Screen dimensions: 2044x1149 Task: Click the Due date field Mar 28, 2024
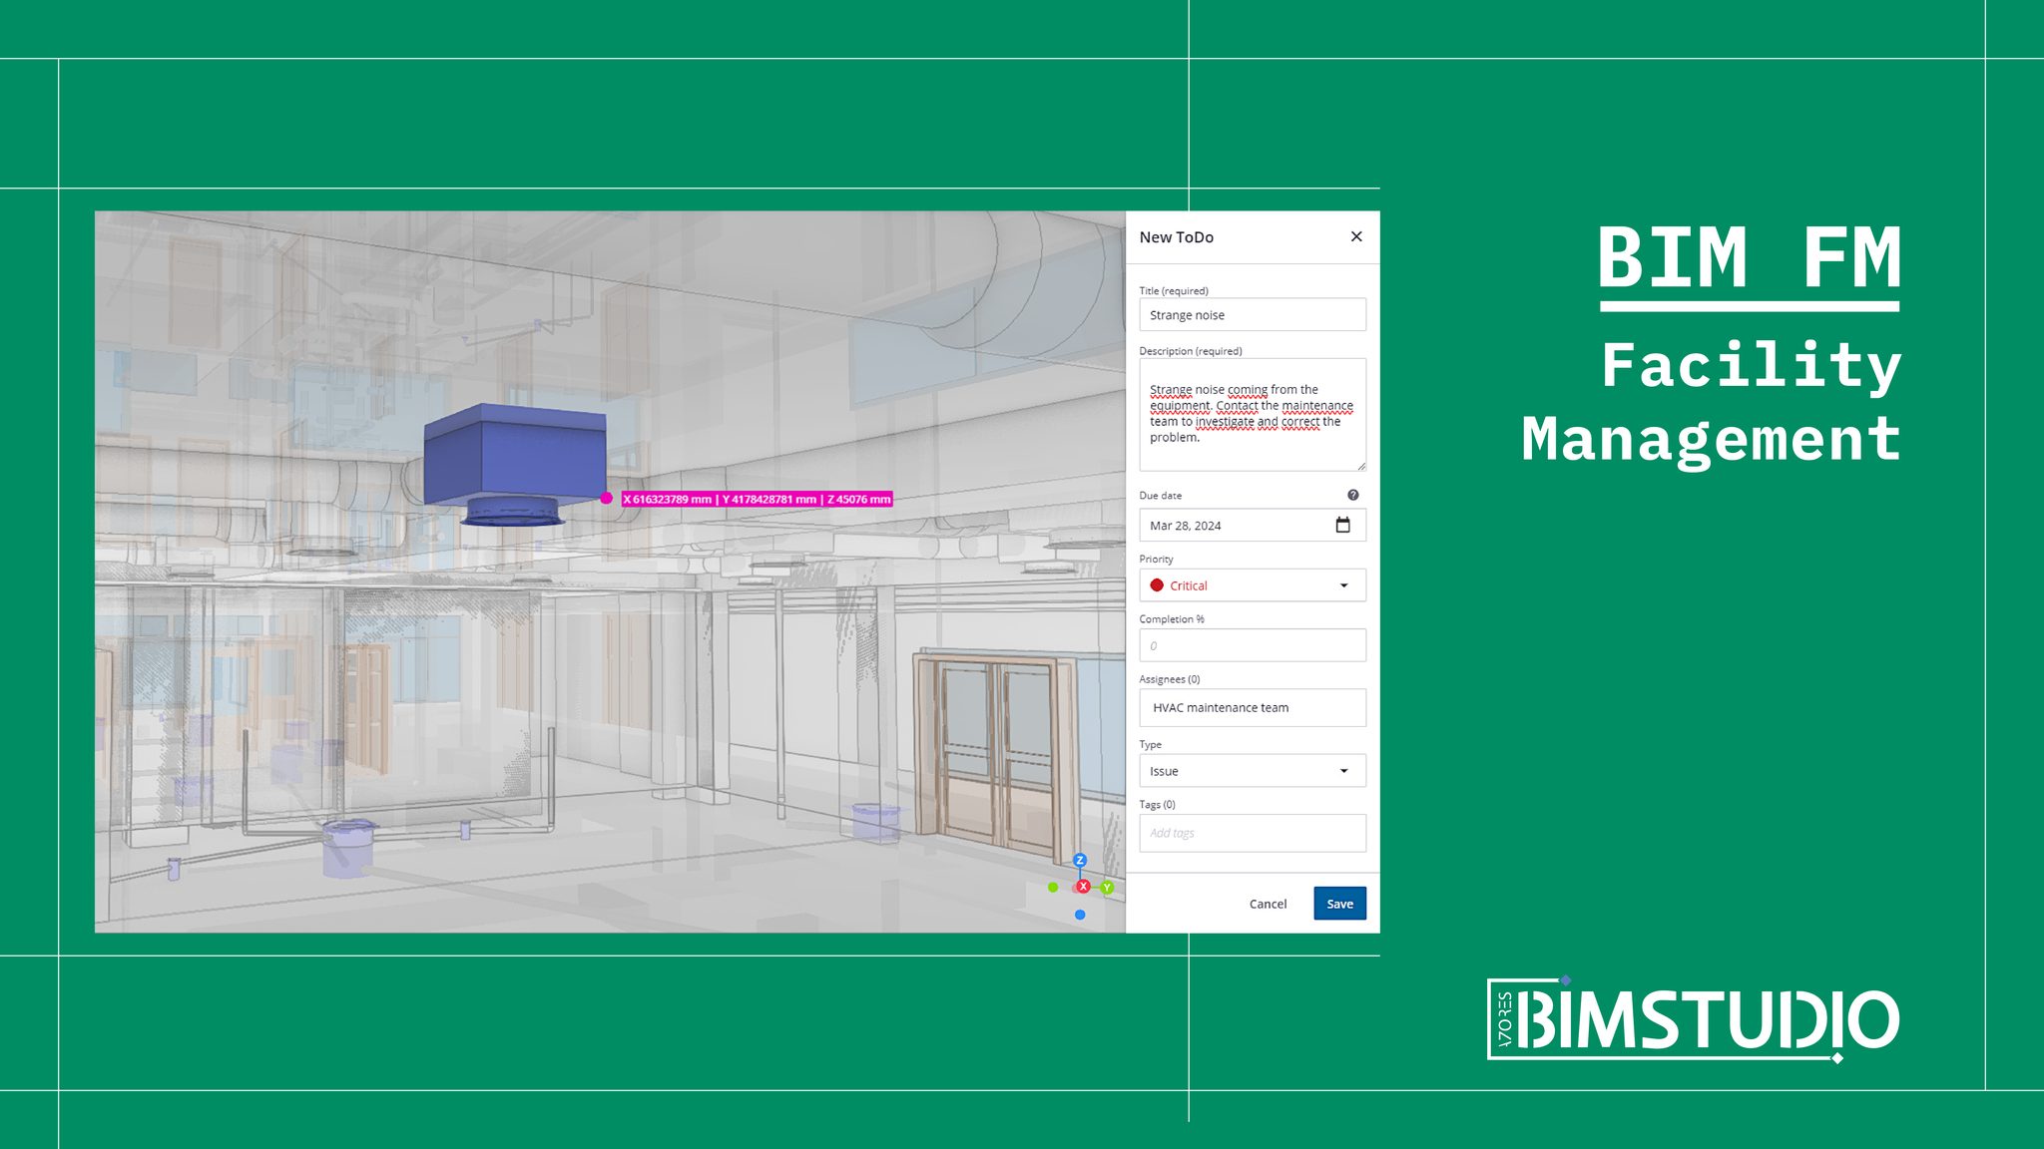tap(1253, 525)
